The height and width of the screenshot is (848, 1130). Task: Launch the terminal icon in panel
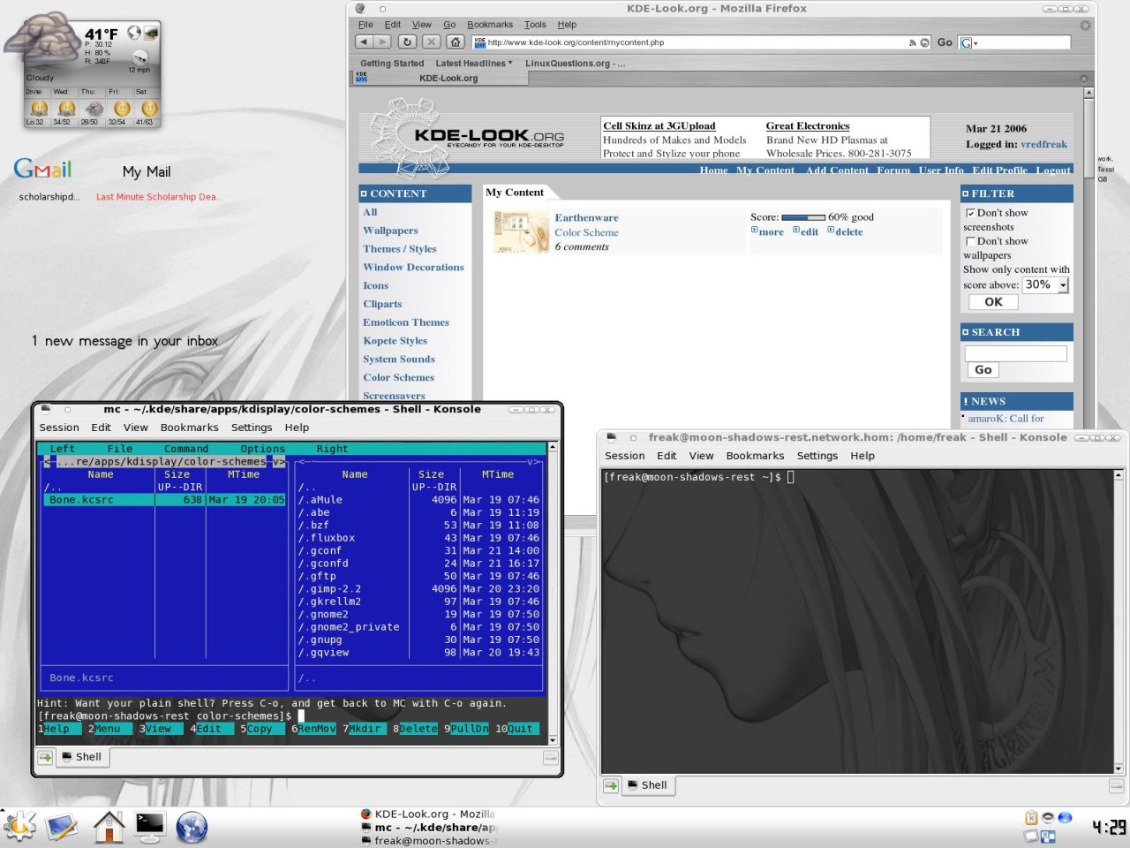pyautogui.click(x=149, y=826)
